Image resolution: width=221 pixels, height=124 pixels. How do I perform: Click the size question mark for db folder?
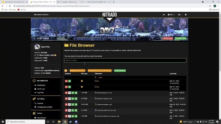click(x=82, y=81)
